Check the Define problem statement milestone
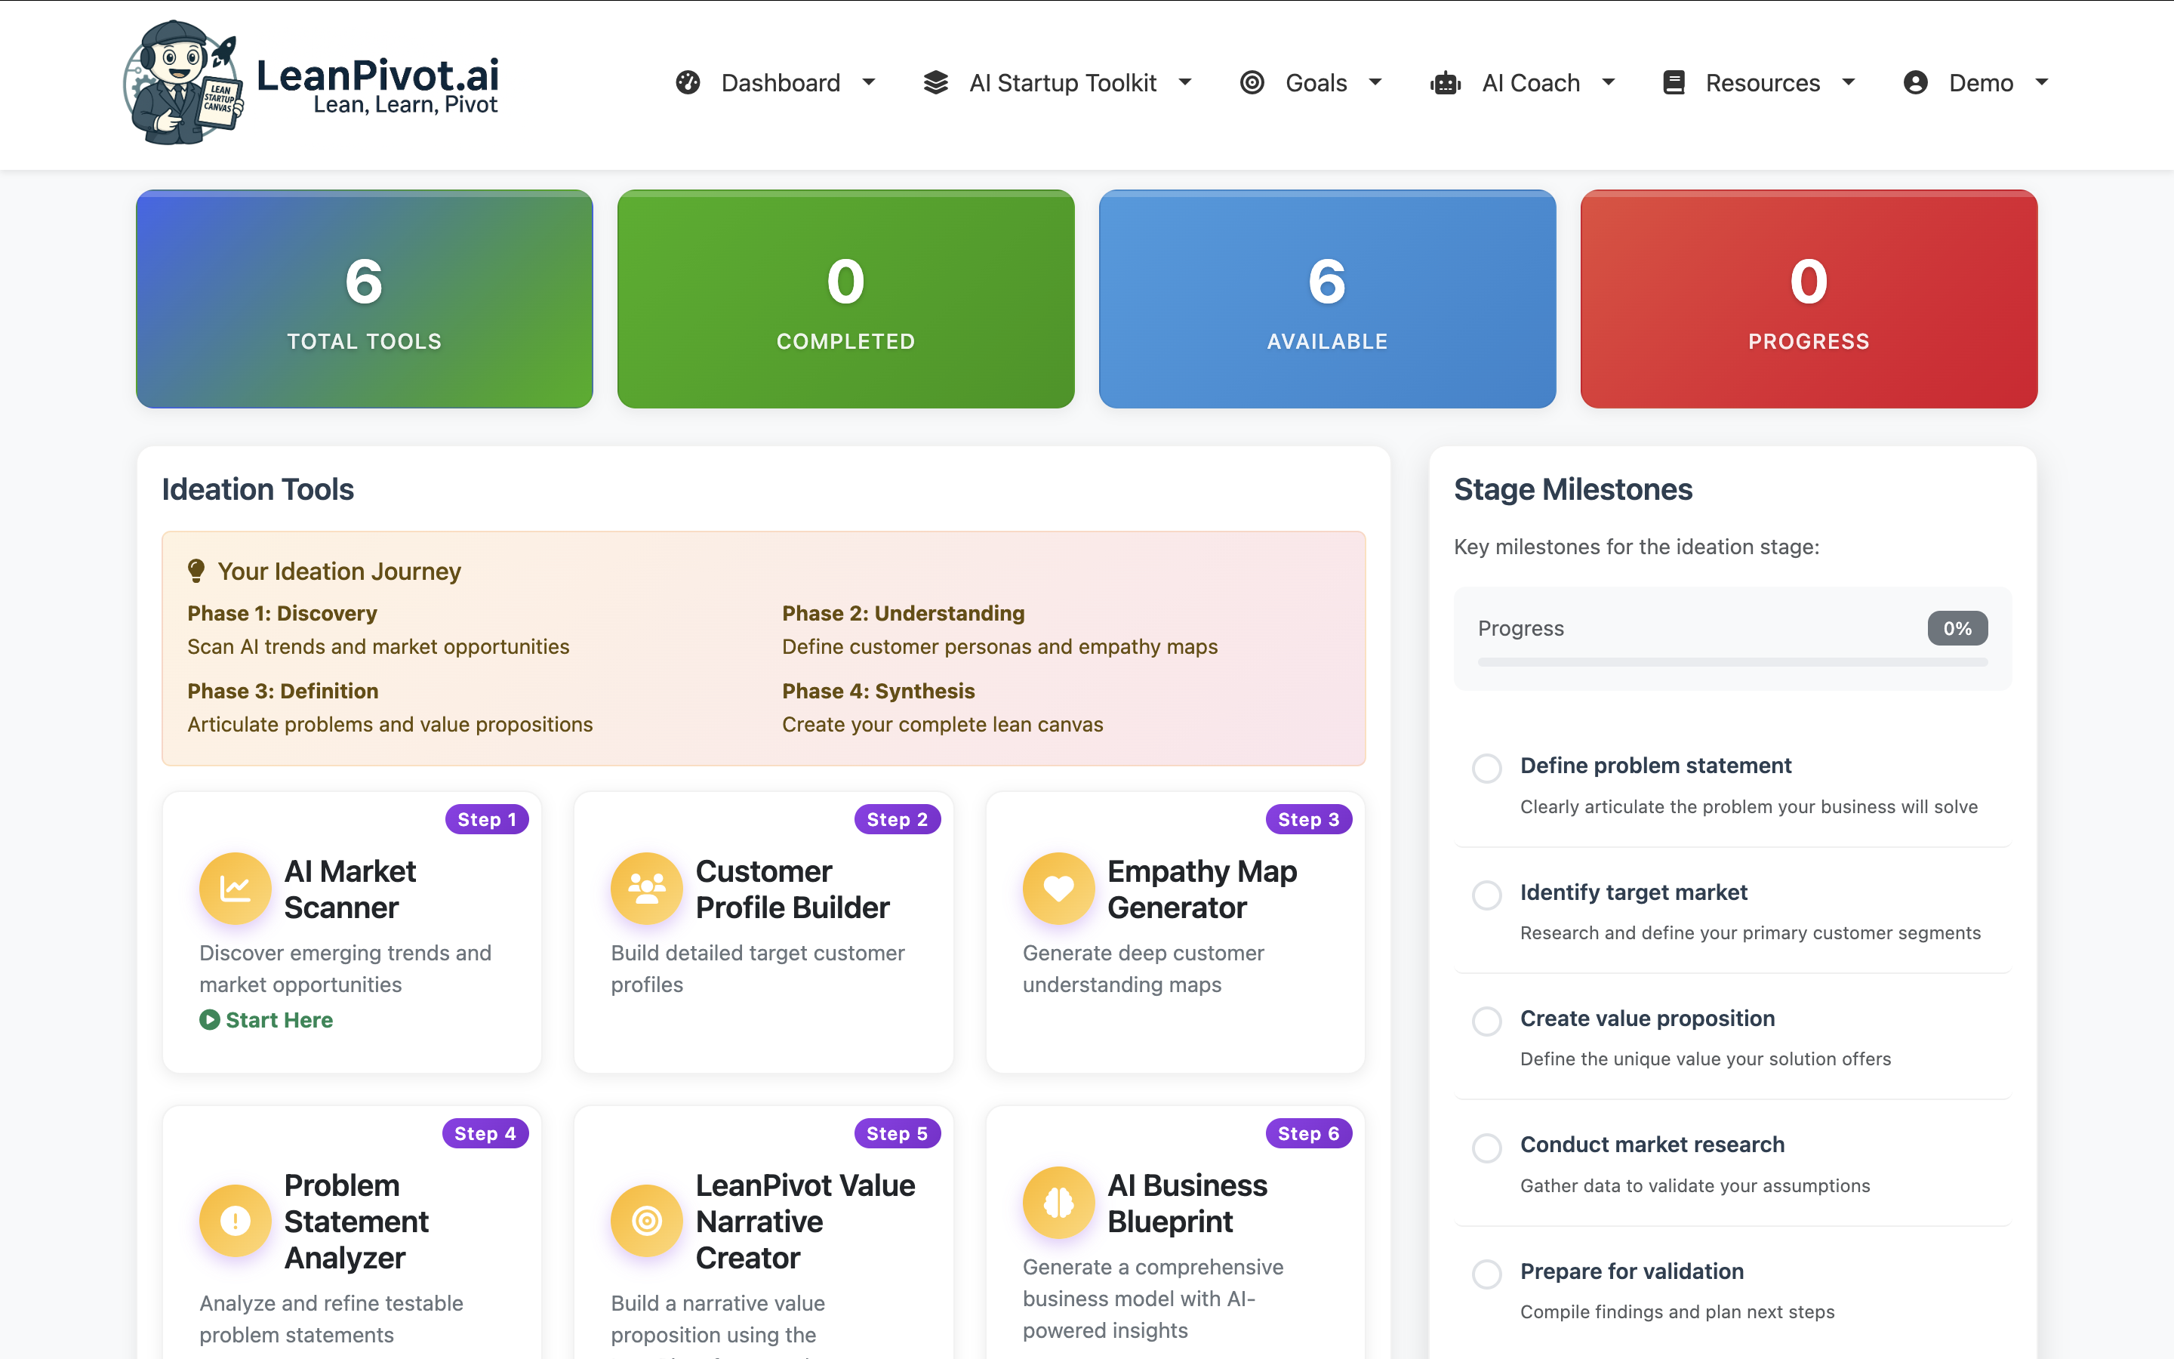The height and width of the screenshot is (1359, 2174). point(1487,769)
